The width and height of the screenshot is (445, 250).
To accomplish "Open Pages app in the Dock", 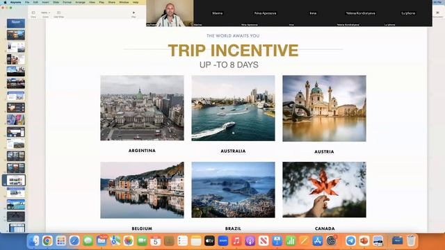I will coord(304,241).
